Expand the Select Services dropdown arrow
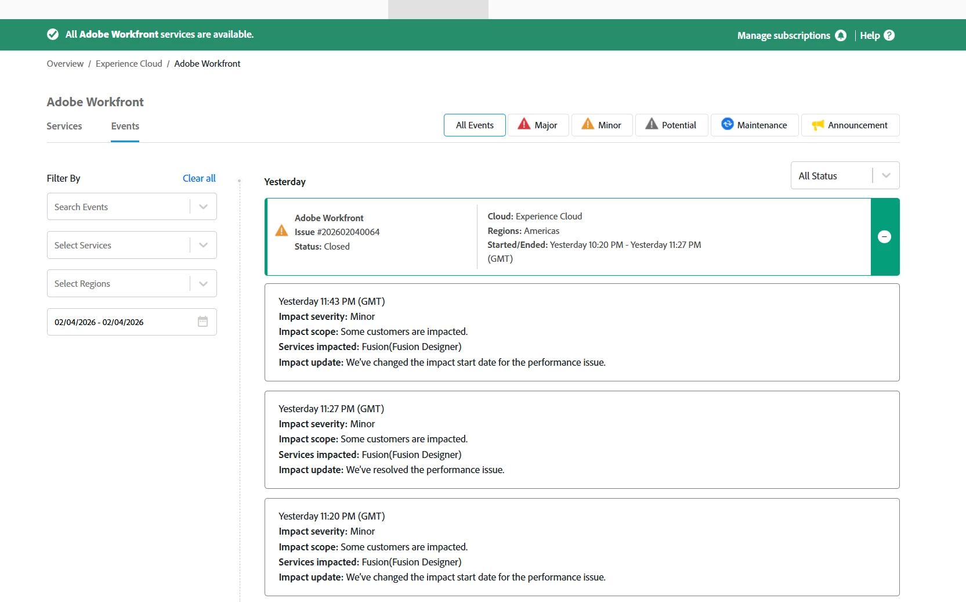This screenshot has height=602, width=966. coord(203,245)
